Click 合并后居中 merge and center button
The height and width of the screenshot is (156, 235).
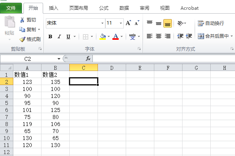pyautogui.click(x=213, y=36)
